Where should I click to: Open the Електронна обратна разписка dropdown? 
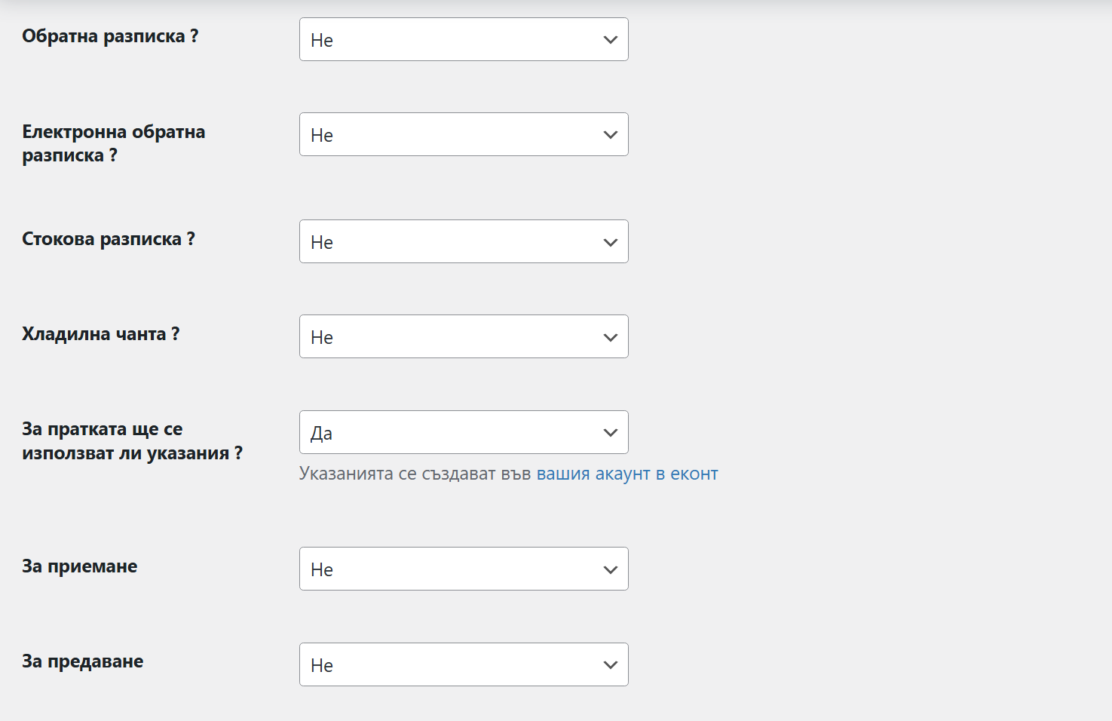click(464, 134)
